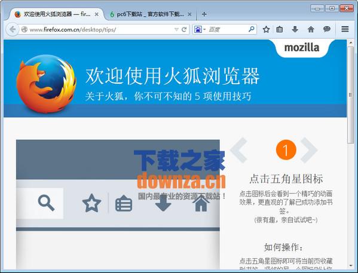
Task: Click the text (很有趣,亲自试试吧~)
Action: [x=286, y=220]
